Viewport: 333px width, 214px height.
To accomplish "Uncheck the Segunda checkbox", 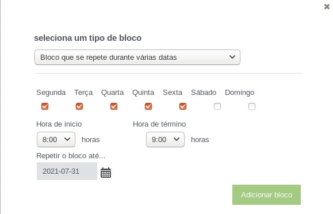I will coord(45,106).
